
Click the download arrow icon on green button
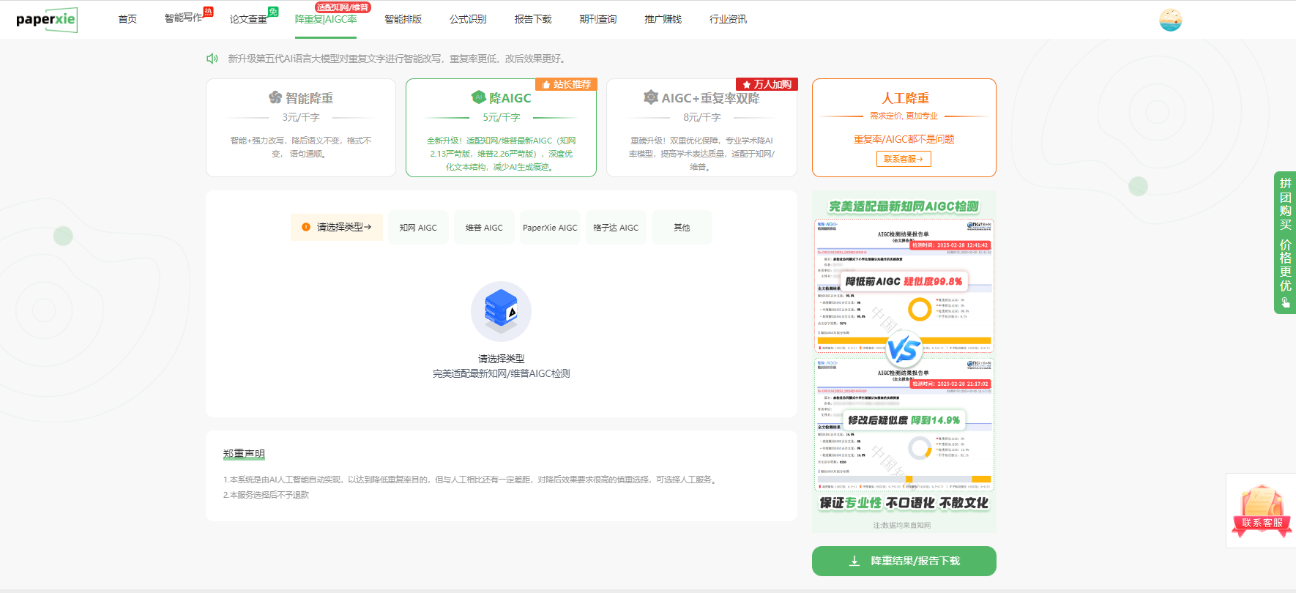click(x=854, y=561)
